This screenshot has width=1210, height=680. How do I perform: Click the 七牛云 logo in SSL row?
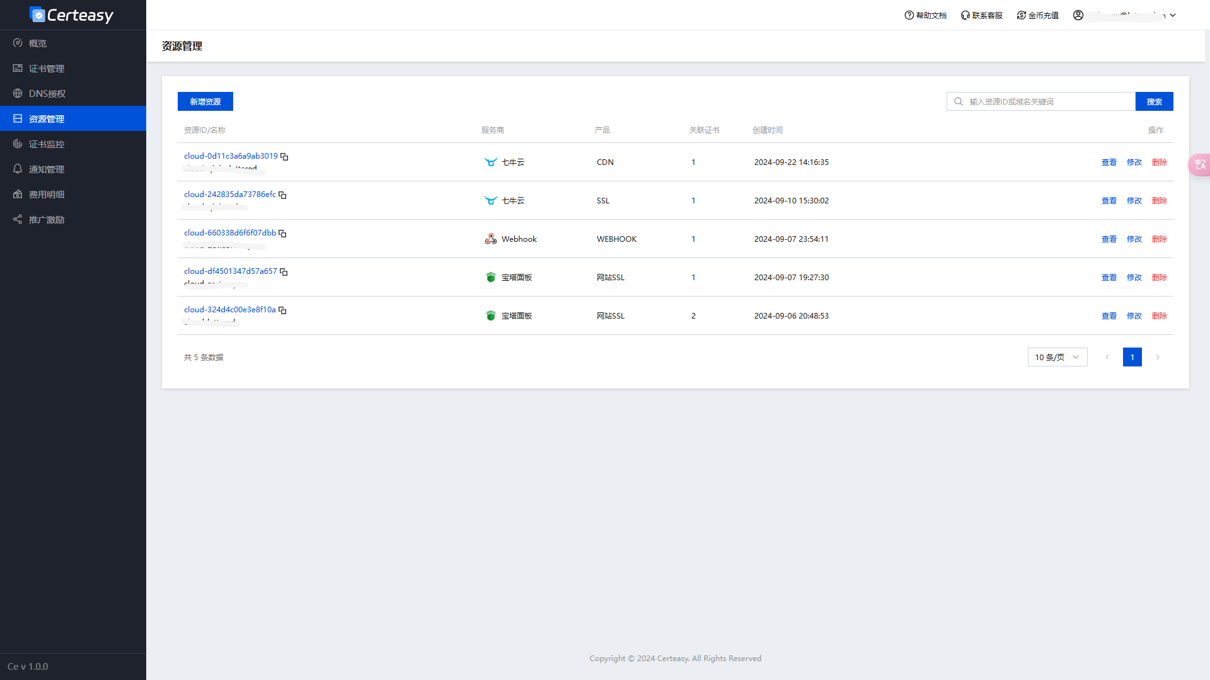tap(491, 200)
